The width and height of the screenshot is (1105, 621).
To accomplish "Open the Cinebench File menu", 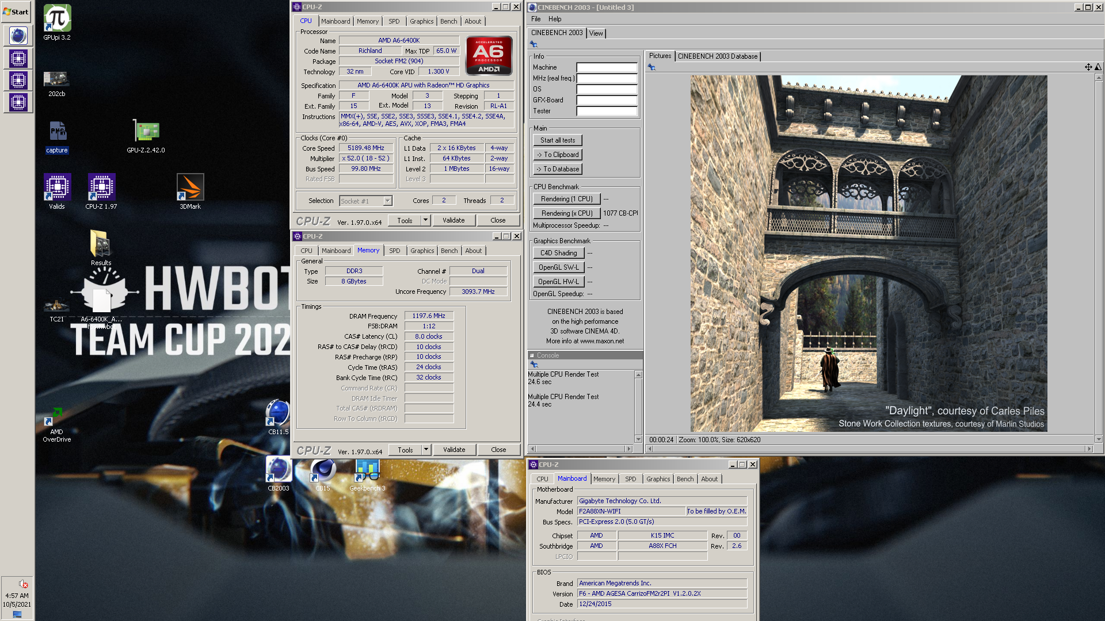I will click(x=536, y=19).
